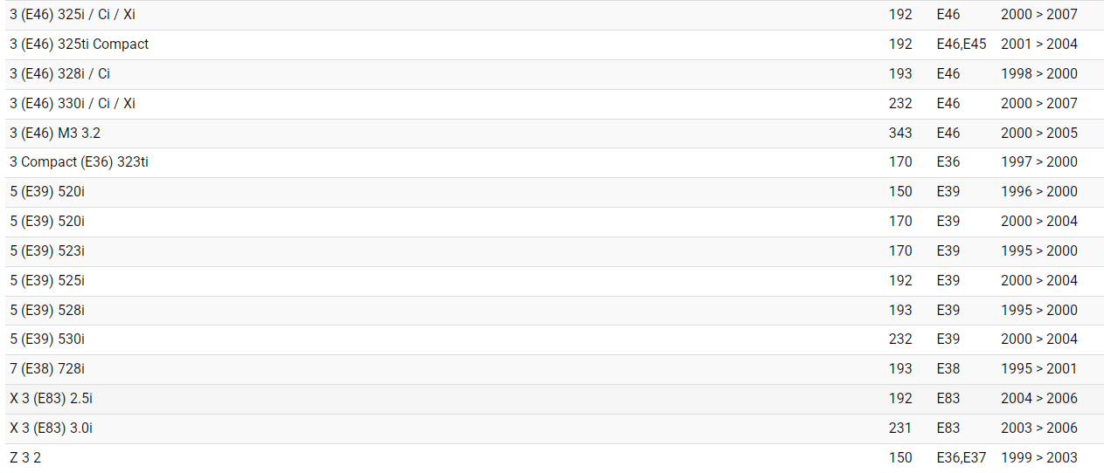Image resolution: width=1104 pixels, height=473 pixels.
Task: Select the Z 3 2 model row
Action: point(25,458)
